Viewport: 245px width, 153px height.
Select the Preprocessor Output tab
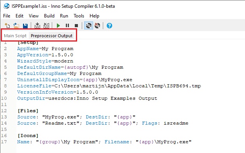pos(51,36)
